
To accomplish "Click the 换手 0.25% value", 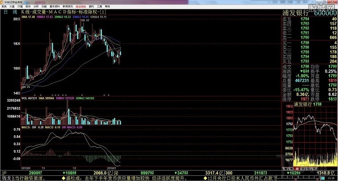I will tap(331, 71).
